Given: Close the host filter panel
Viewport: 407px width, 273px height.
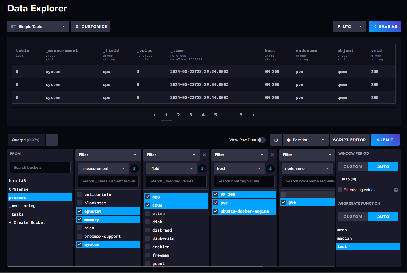Looking at the screenshot, I should 272,155.
